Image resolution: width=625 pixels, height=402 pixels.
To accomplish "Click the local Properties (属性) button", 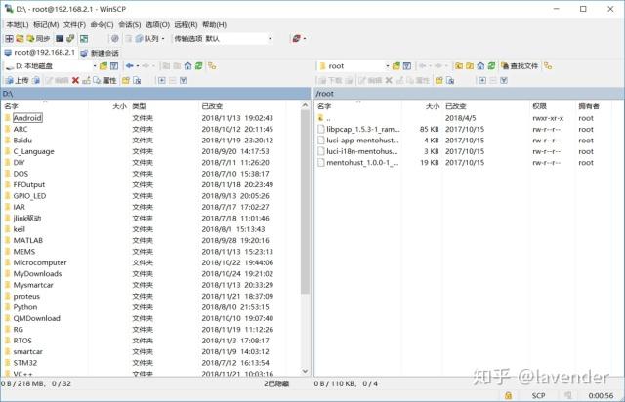I will click(104, 80).
